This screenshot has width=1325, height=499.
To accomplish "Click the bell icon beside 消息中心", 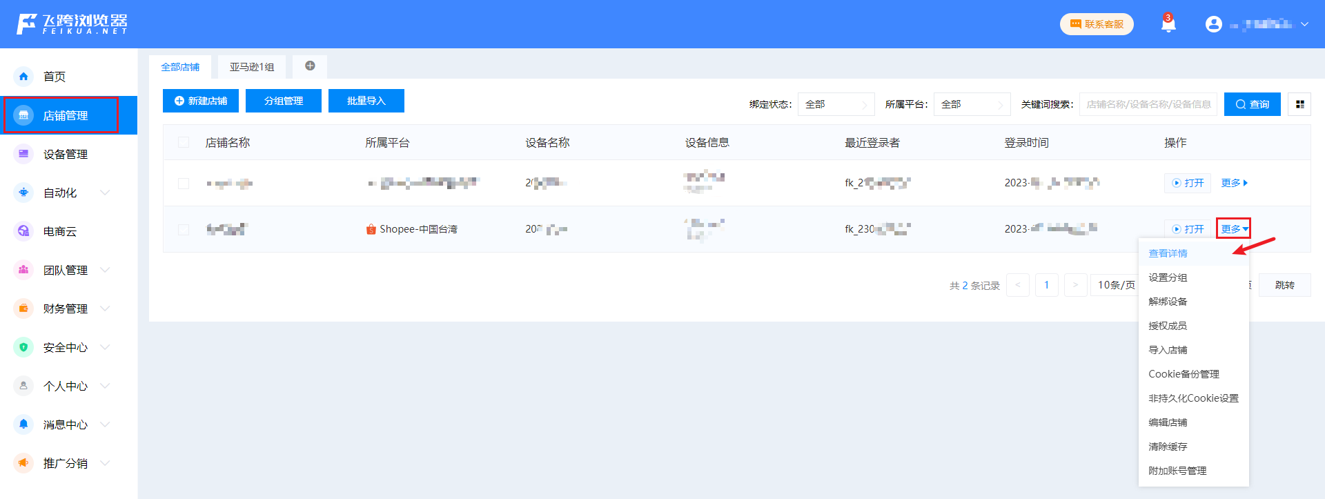I will [x=23, y=424].
